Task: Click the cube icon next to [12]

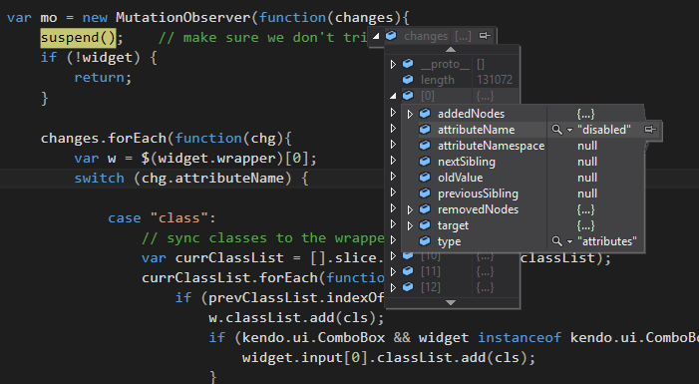Action: 408,287
